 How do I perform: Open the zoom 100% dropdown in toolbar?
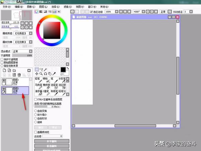[x=117, y=12]
